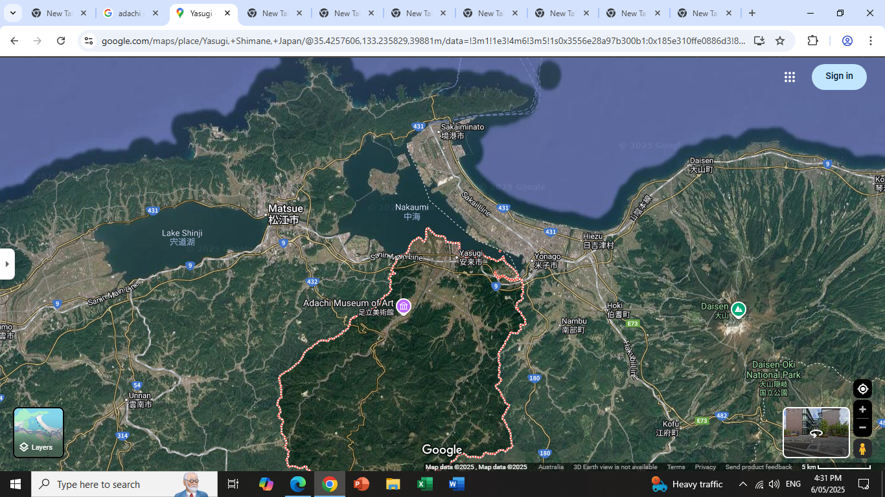The image size is (885, 497).
Task: Install Google Maps app icon in address bar
Action: click(759, 41)
